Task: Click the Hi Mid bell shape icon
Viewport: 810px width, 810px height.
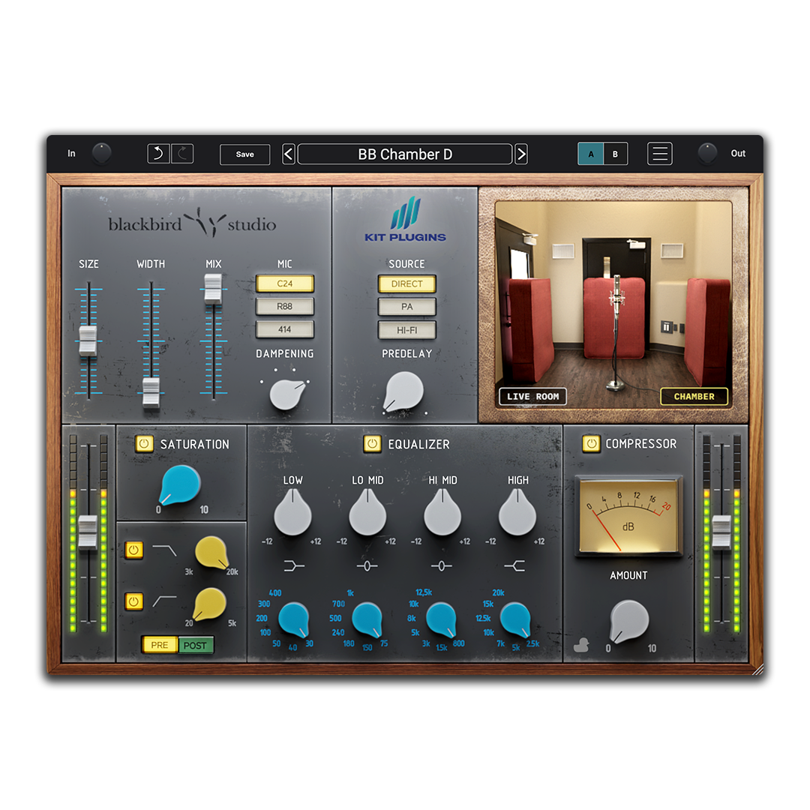Action: [x=442, y=566]
